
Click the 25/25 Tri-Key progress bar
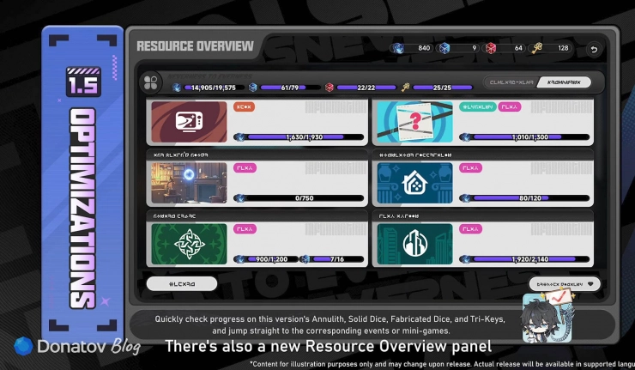(x=442, y=88)
